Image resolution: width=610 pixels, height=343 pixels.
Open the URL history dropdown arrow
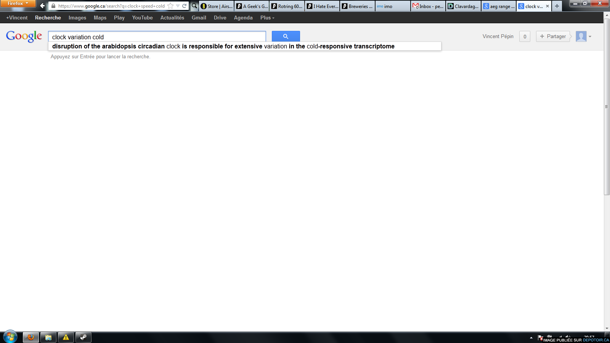[178, 6]
